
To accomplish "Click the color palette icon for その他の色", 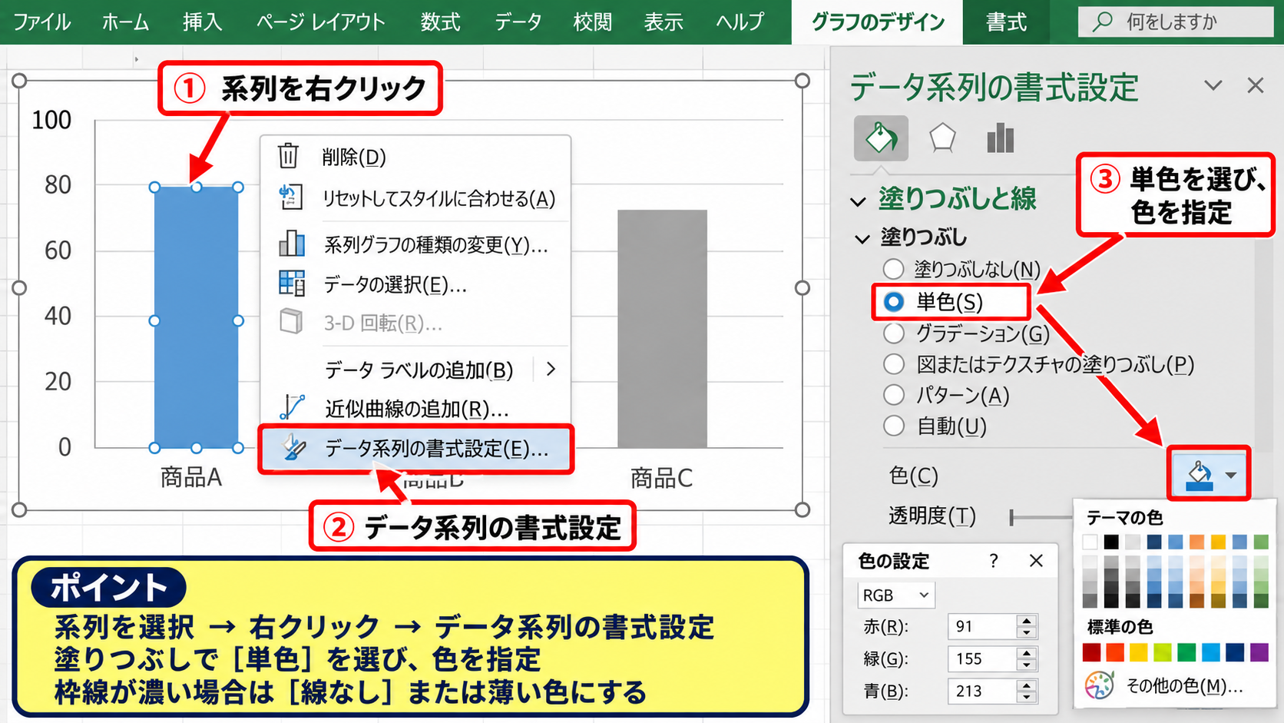I will [x=1099, y=685].
